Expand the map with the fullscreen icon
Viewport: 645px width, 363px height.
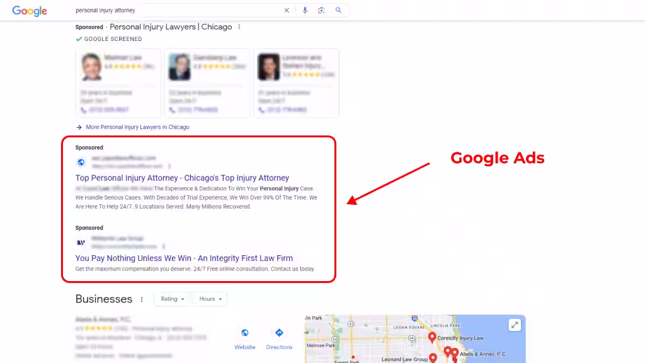pyautogui.click(x=514, y=325)
